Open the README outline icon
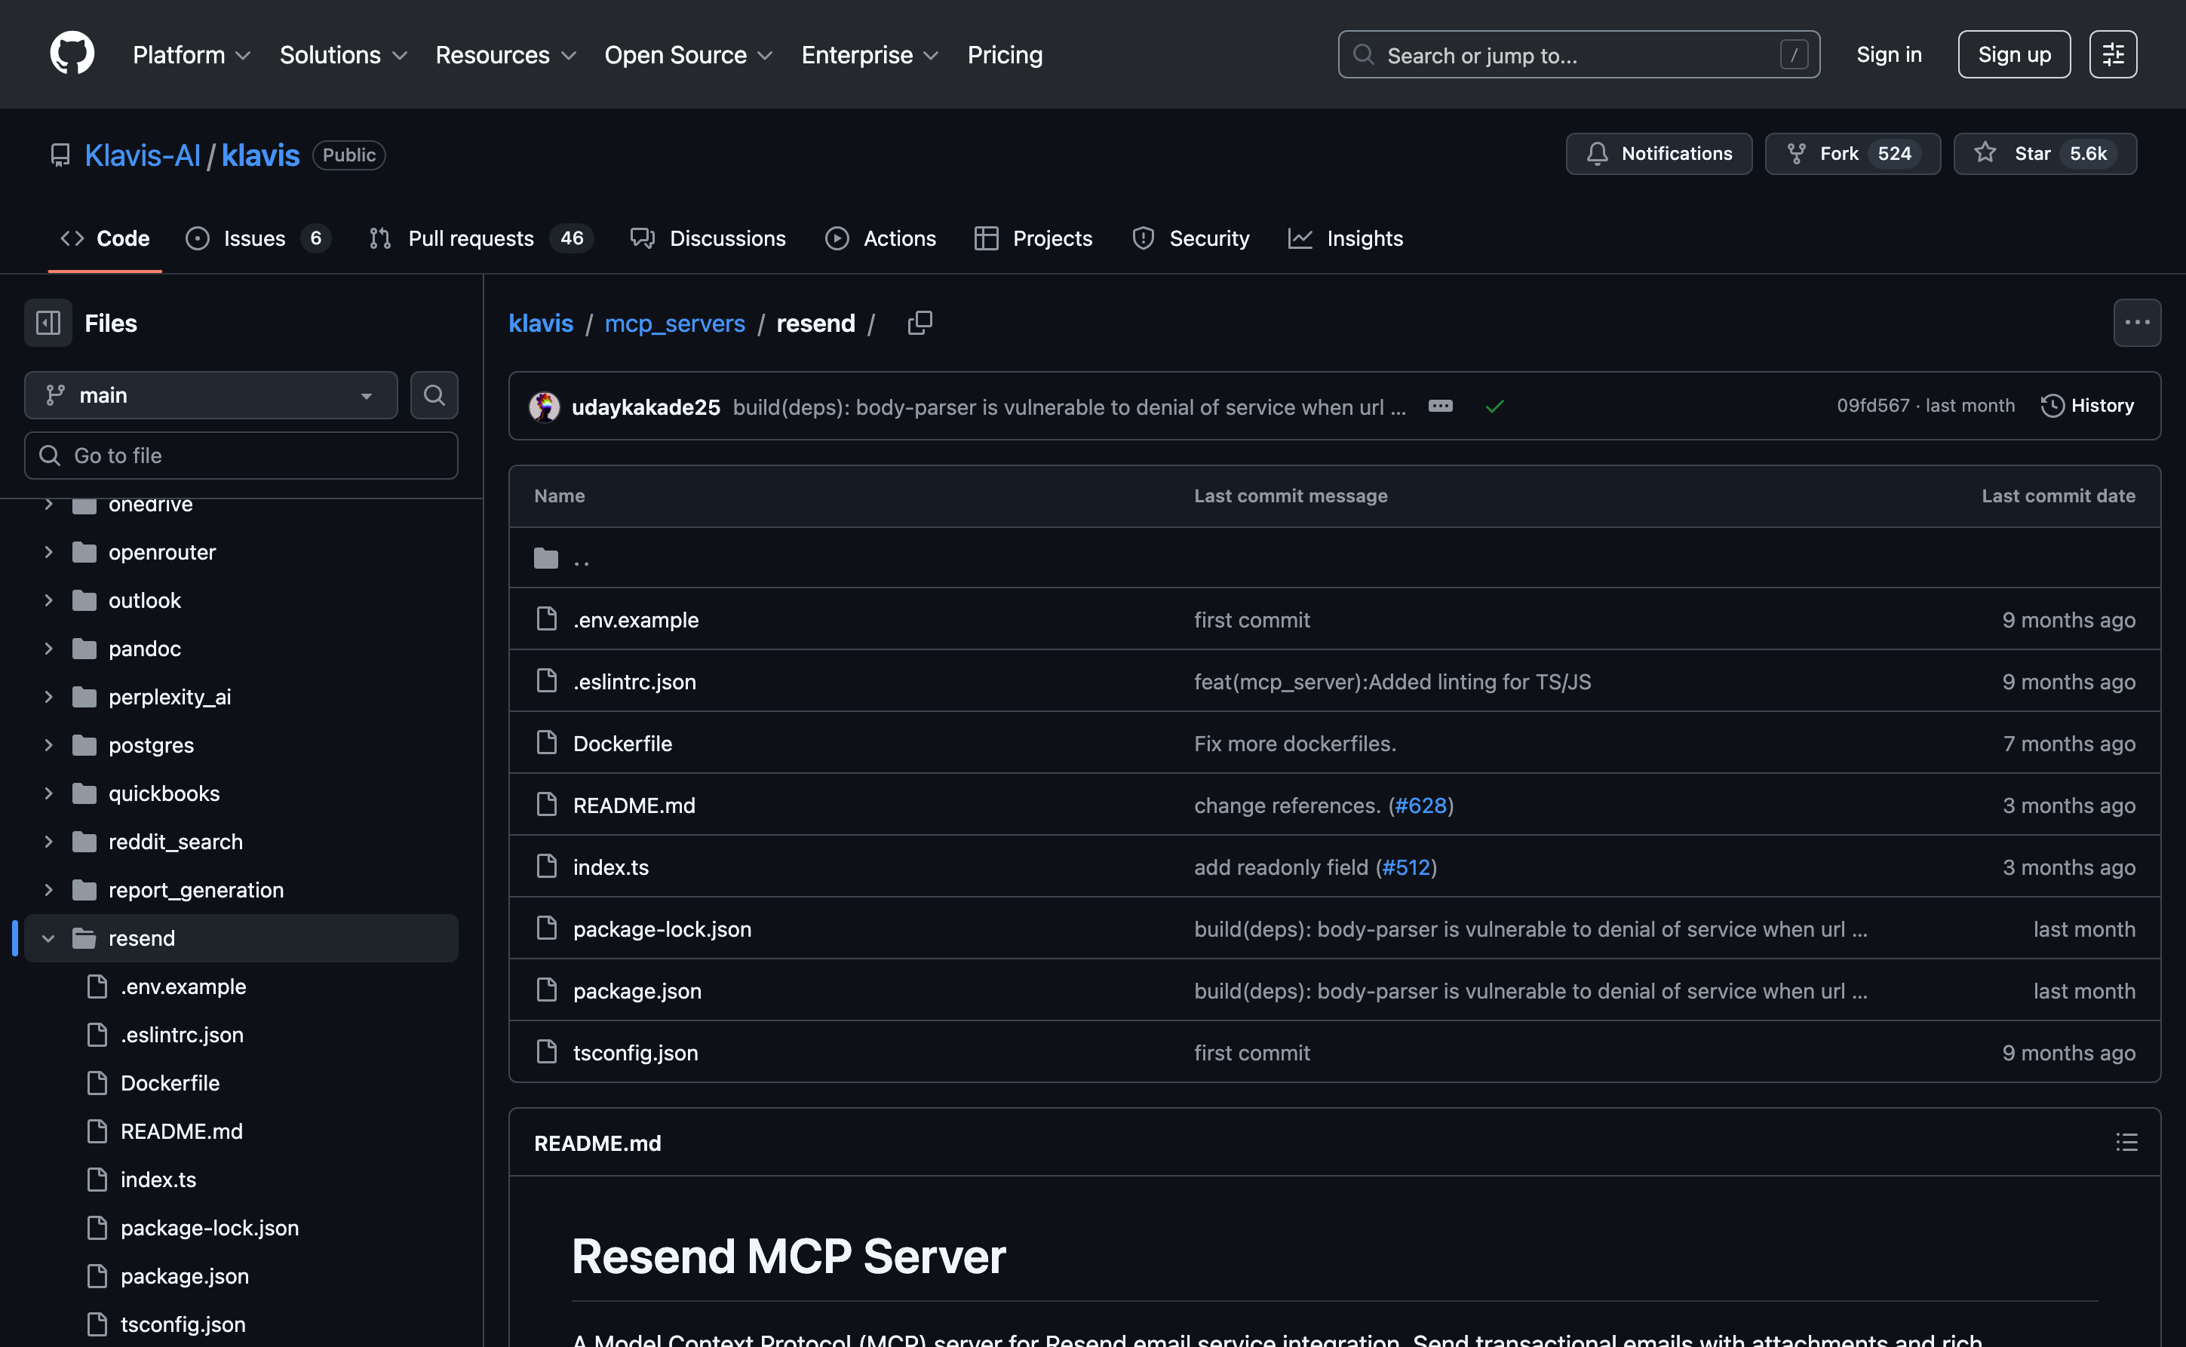Image resolution: width=2186 pixels, height=1347 pixels. (x=2126, y=1142)
